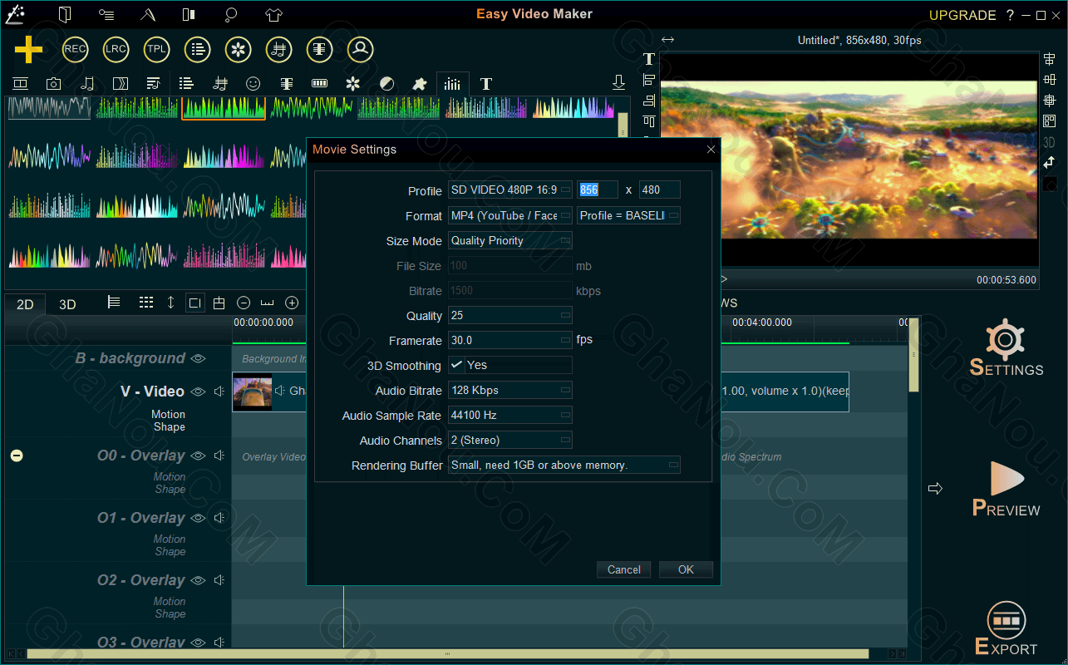Select the list lines category tab
The width and height of the screenshot is (1068, 665).
coord(186,84)
